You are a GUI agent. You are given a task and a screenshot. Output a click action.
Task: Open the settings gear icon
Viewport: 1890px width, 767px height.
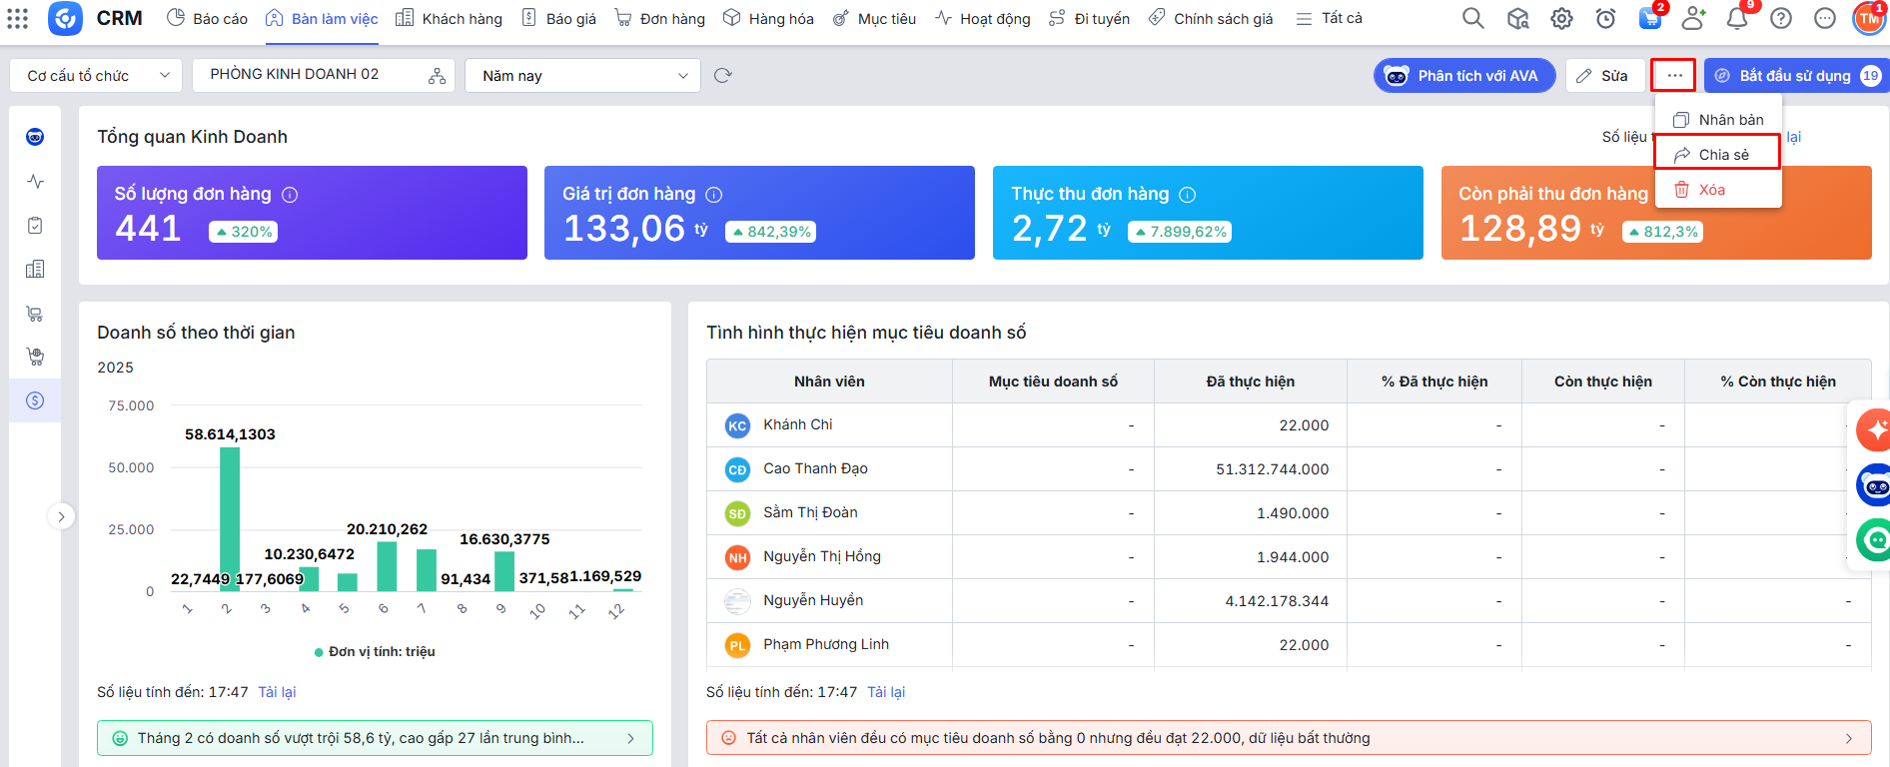click(x=1561, y=18)
